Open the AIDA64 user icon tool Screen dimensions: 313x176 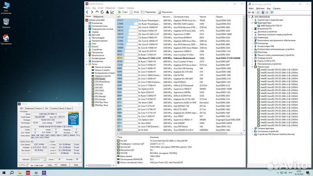(x=107, y=12)
